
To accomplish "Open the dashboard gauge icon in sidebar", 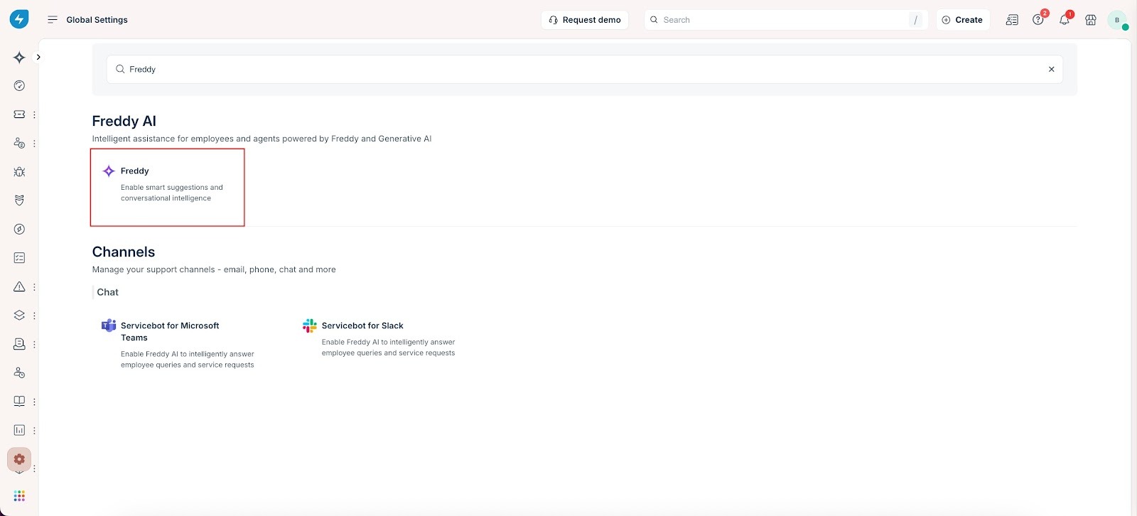I will (19, 86).
